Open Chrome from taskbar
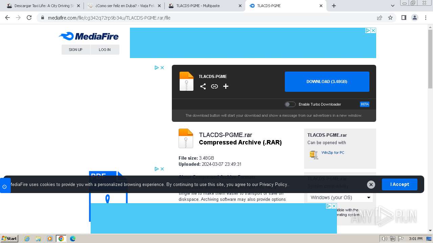Screen dimensions: 433x243 pyautogui.click(x=61, y=239)
